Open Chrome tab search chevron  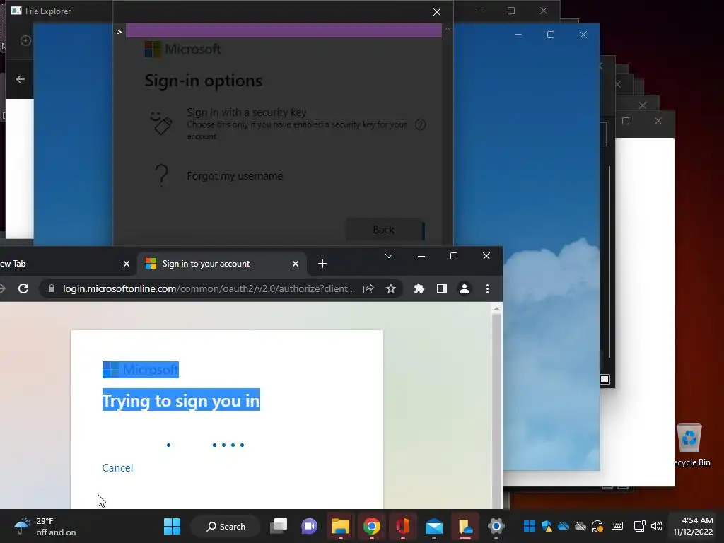tap(389, 256)
